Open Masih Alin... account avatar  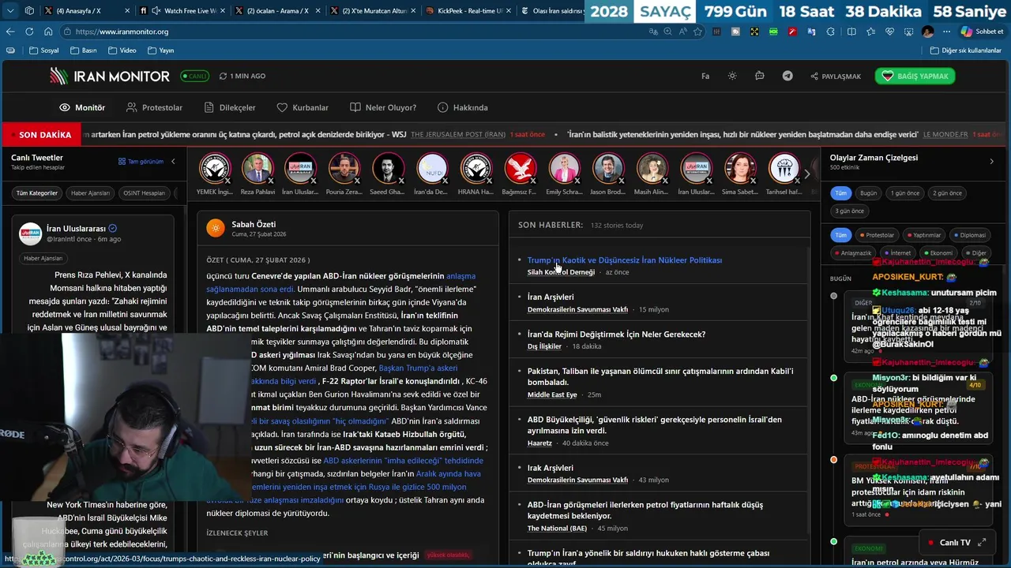coord(652,169)
